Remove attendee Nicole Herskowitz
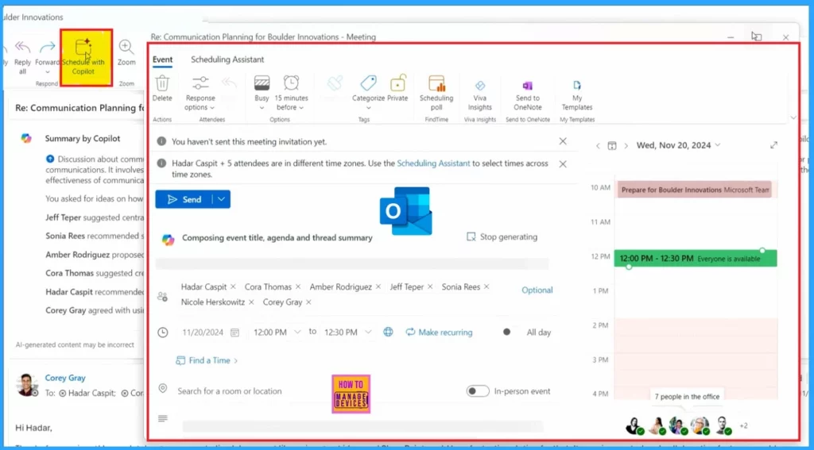 click(x=251, y=302)
